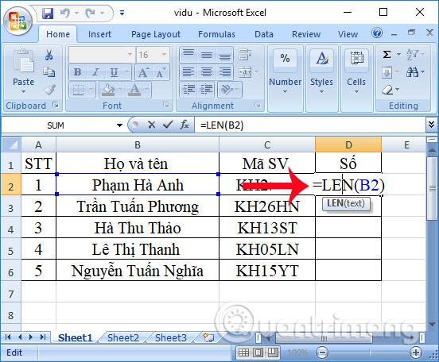Activate the Format Painter brush
Screen dimensions: 439x362
pyautogui.click(x=49, y=90)
